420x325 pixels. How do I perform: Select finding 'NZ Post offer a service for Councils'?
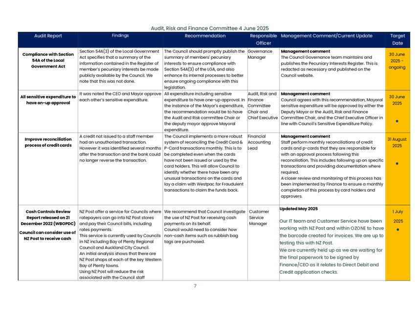tap(120, 220)
